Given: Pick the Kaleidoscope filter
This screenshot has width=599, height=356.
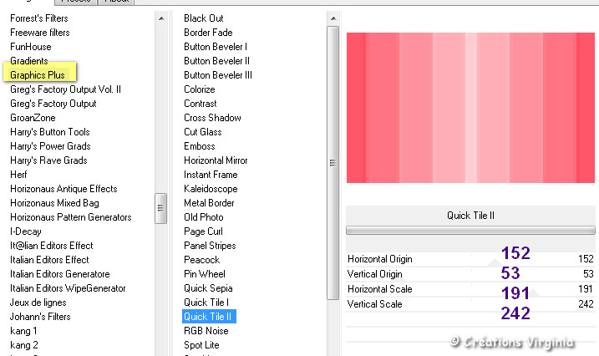Looking at the screenshot, I should pyautogui.click(x=211, y=189).
